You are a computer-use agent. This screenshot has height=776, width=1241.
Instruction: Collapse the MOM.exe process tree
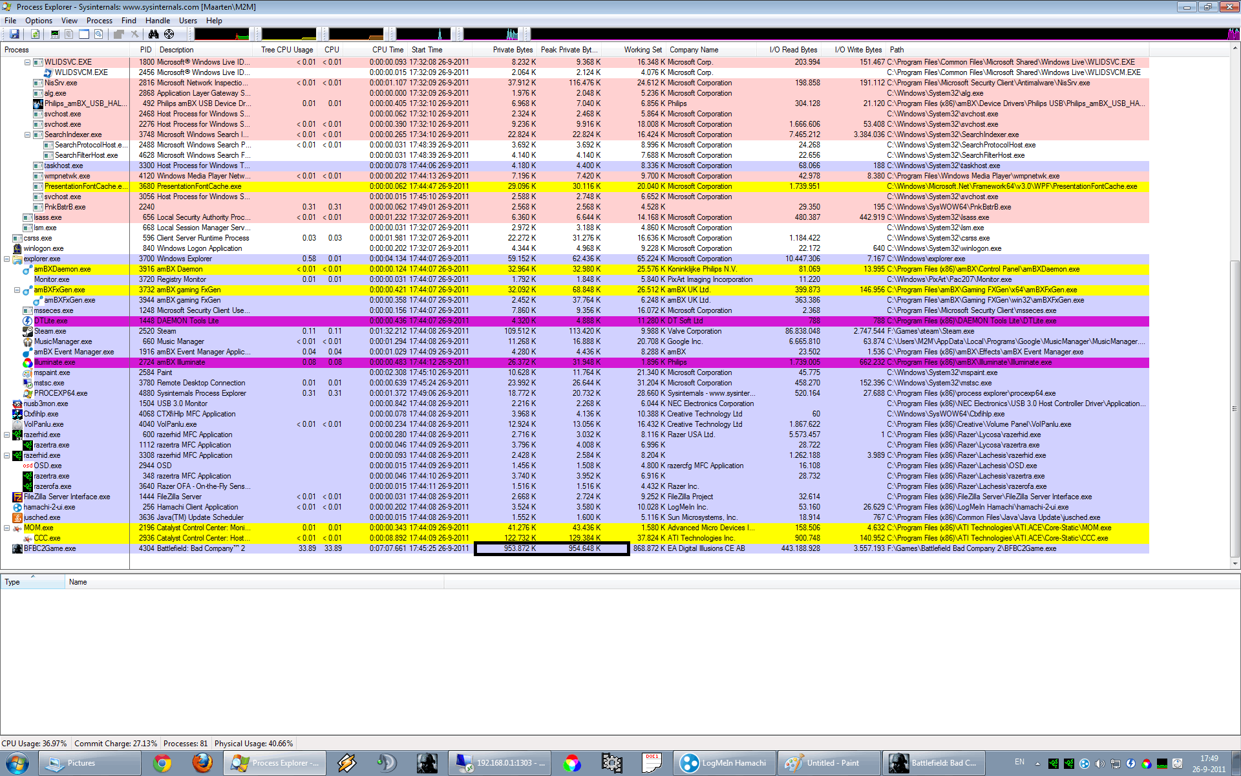coord(7,528)
